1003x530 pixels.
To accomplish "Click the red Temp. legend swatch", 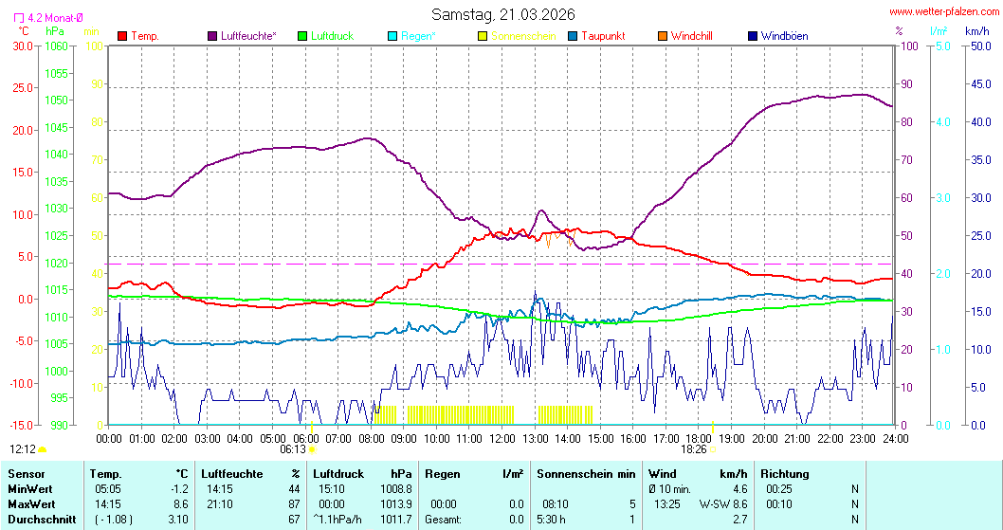I will click(x=122, y=36).
